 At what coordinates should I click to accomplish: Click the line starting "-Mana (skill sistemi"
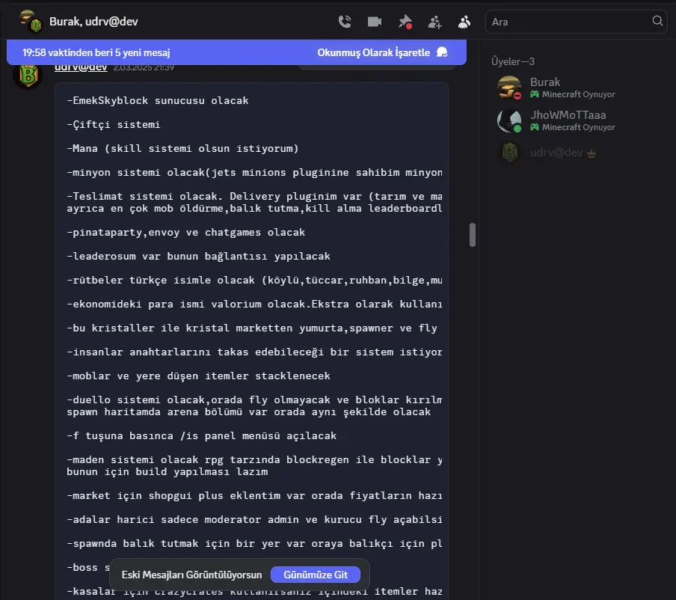(182, 148)
